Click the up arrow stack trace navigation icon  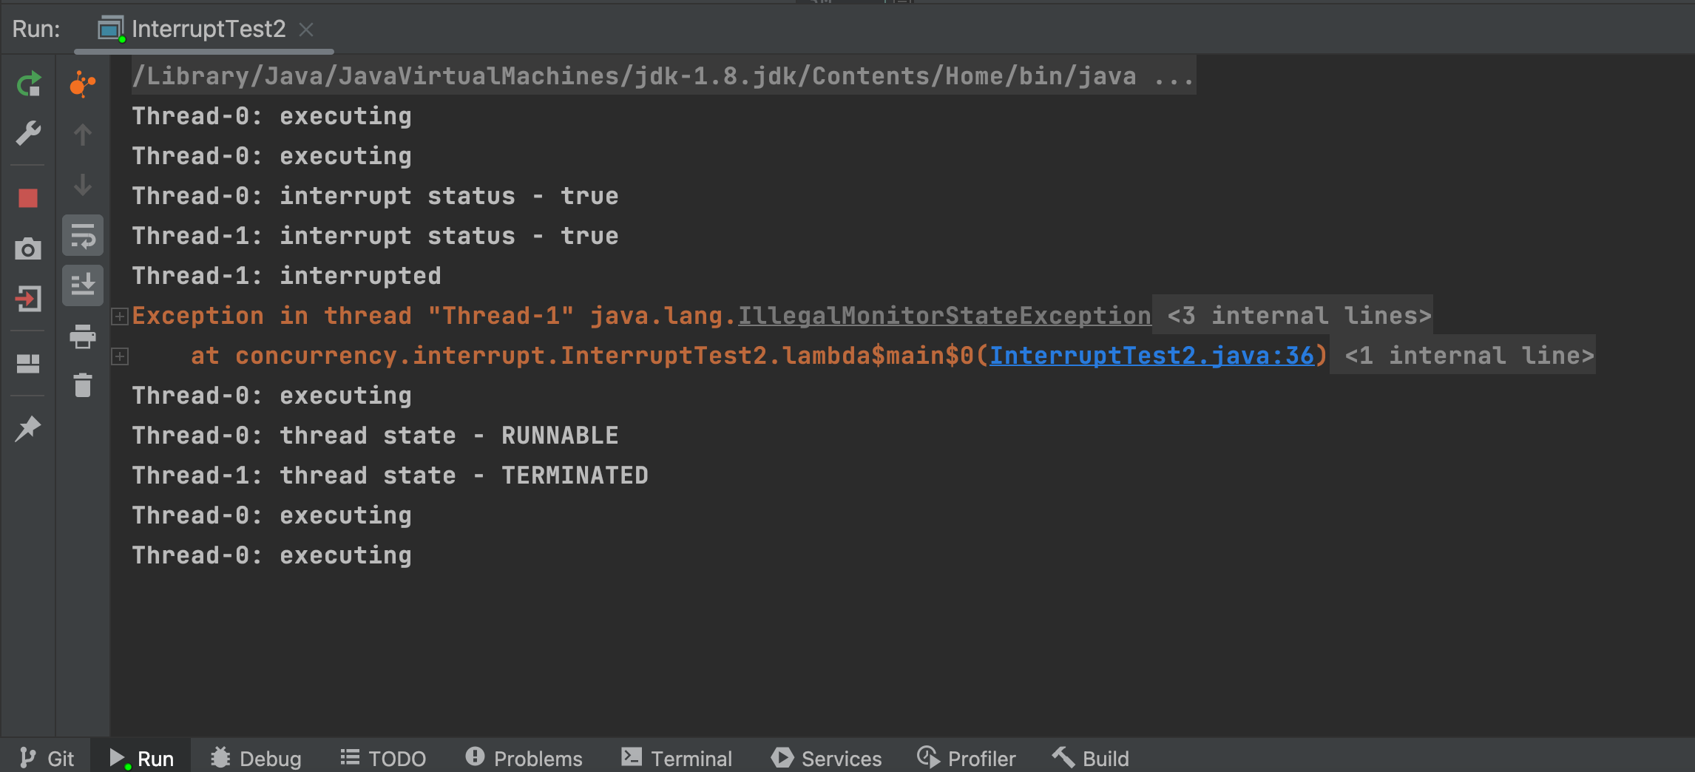[x=83, y=135]
